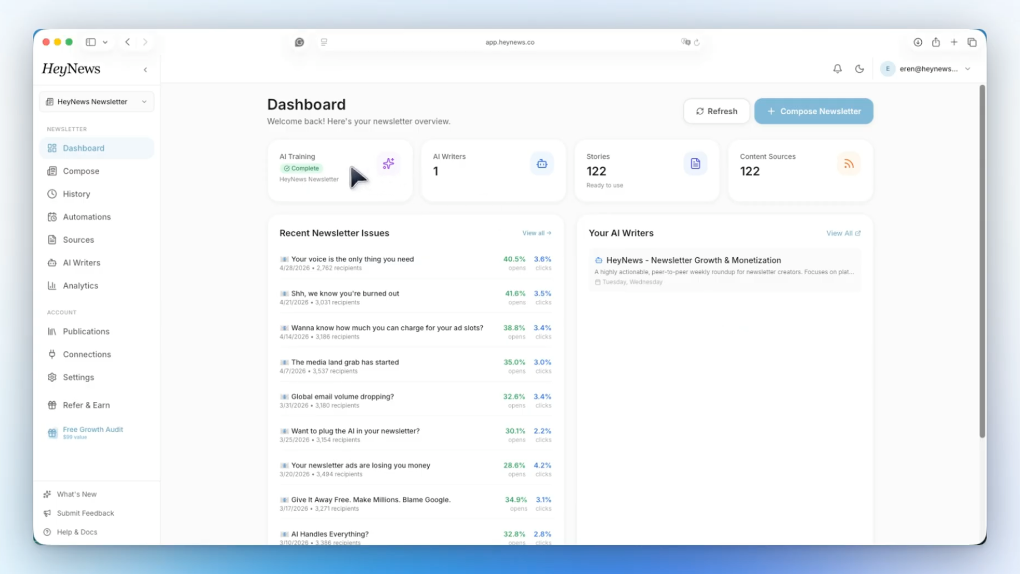
Task: Go to Dashboard in sidebar
Action: pos(97,148)
